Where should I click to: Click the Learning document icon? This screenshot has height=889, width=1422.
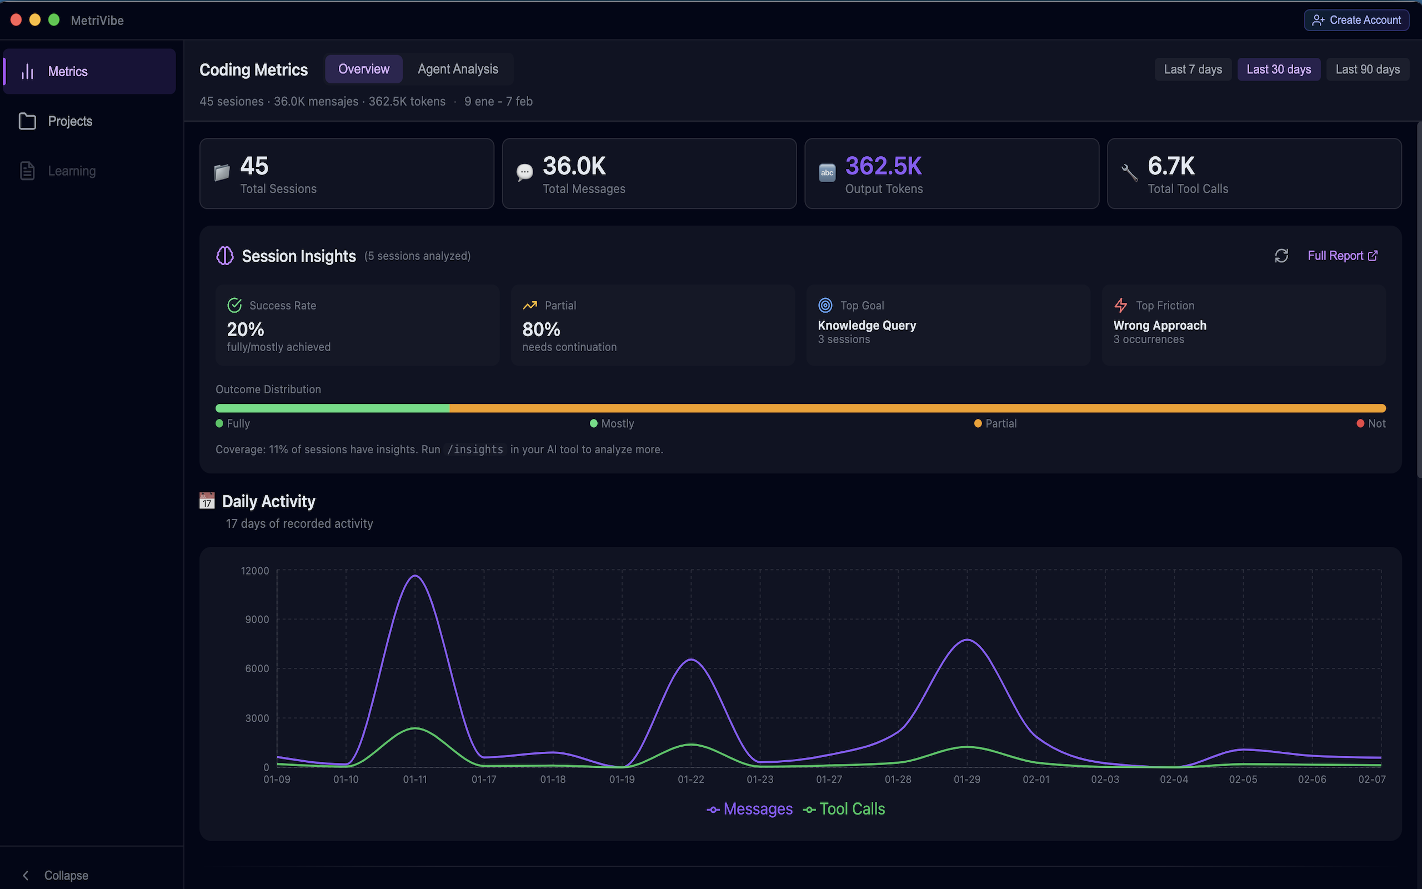(27, 171)
